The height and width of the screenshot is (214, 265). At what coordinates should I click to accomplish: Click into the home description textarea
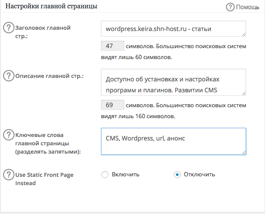pos(173,82)
